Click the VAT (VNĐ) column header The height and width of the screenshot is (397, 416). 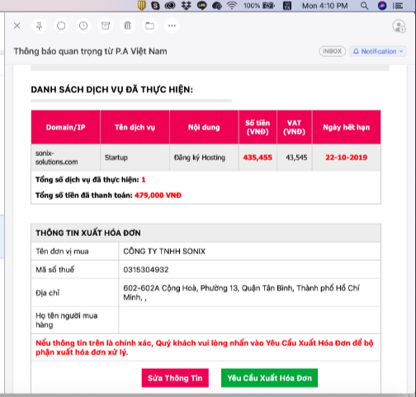click(295, 127)
